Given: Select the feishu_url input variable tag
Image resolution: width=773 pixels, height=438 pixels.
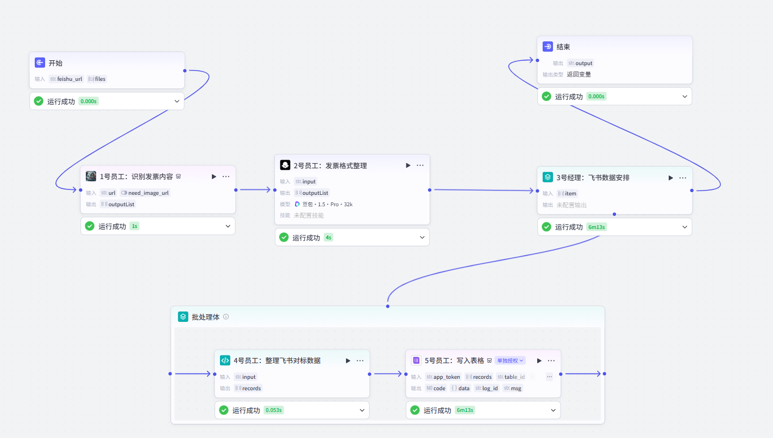Looking at the screenshot, I should [x=66, y=79].
